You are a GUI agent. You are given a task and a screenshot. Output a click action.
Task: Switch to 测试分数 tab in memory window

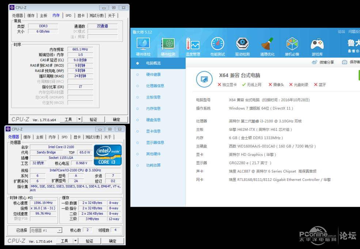point(96,16)
